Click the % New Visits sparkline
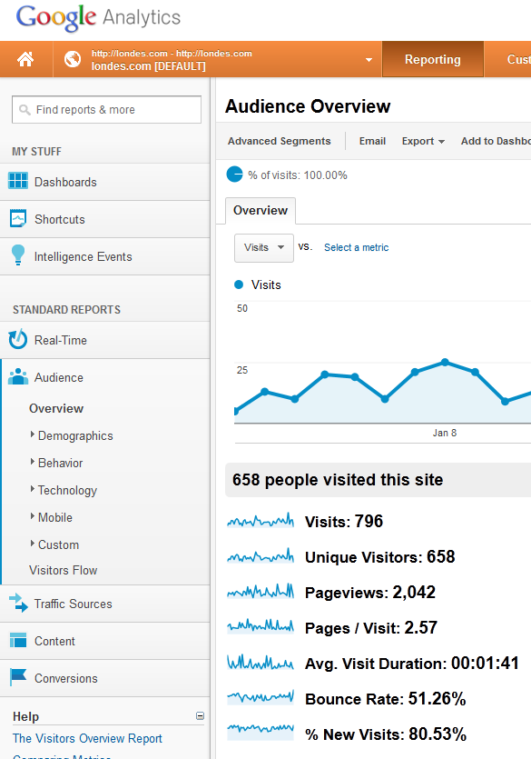The height and width of the screenshot is (759, 531). tap(261, 733)
